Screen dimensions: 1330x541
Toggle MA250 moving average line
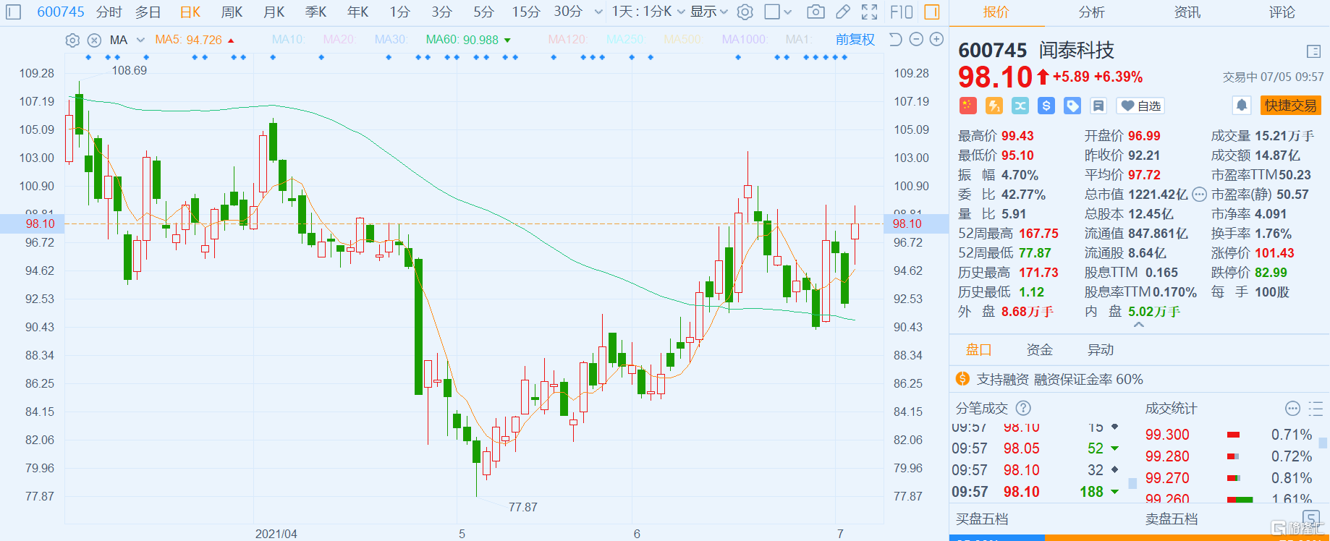pyautogui.click(x=625, y=40)
